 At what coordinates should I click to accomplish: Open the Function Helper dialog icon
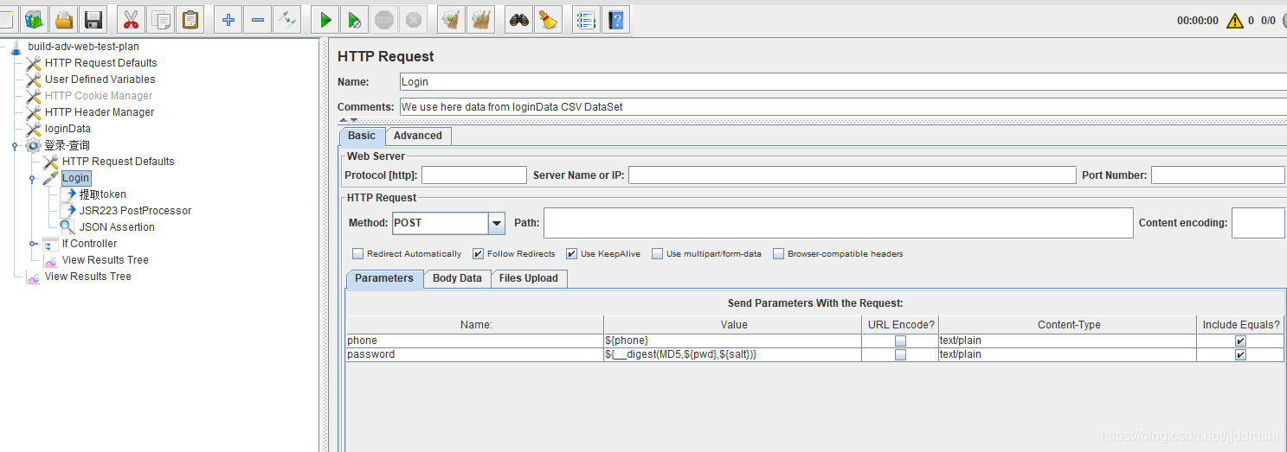point(586,19)
